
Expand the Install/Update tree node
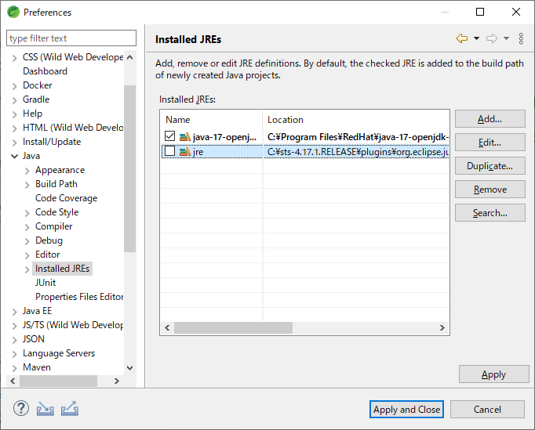point(14,143)
